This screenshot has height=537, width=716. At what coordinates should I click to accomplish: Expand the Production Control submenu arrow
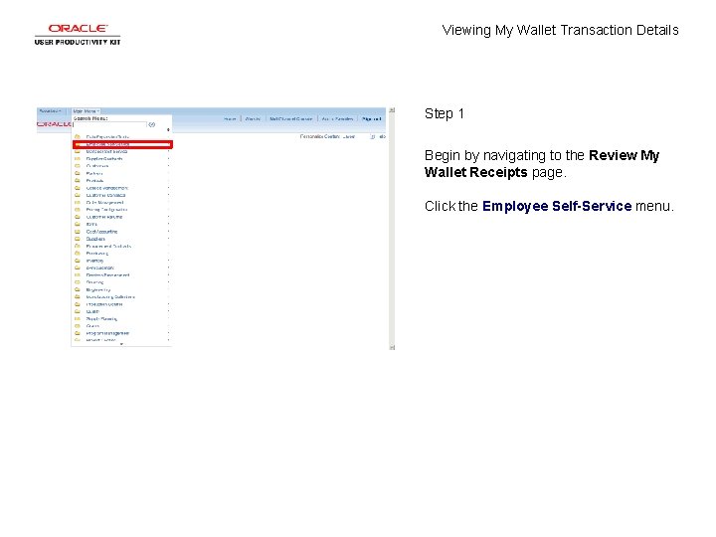point(168,304)
